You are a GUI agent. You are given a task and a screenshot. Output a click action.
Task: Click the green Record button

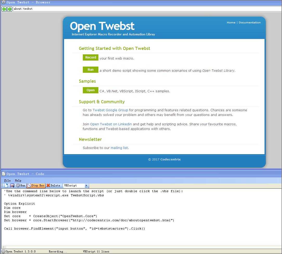(90, 57)
